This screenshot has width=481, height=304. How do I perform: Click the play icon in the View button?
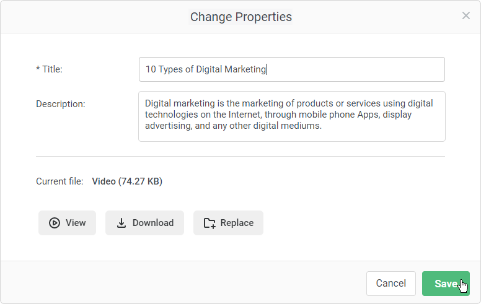pyautogui.click(x=55, y=223)
